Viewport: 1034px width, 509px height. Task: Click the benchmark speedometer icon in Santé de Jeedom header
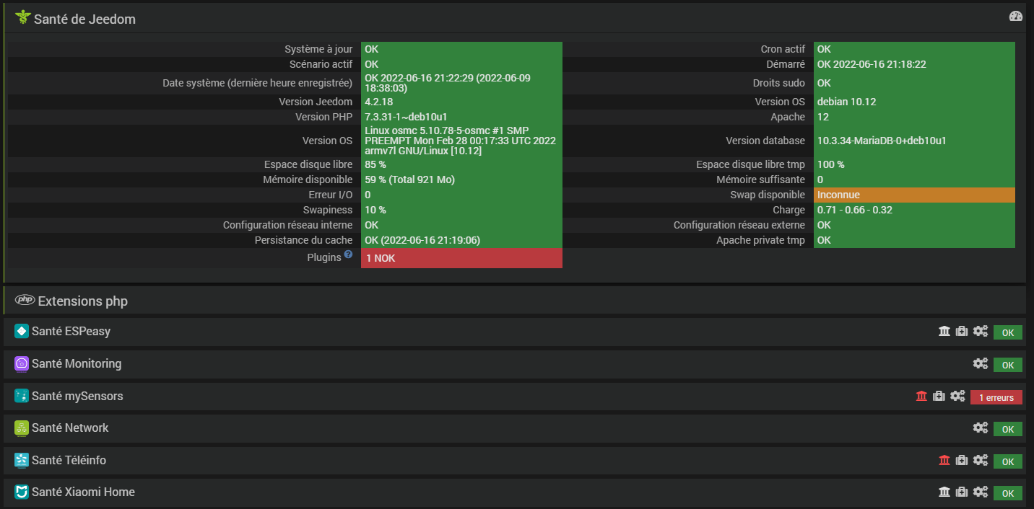(x=1015, y=17)
